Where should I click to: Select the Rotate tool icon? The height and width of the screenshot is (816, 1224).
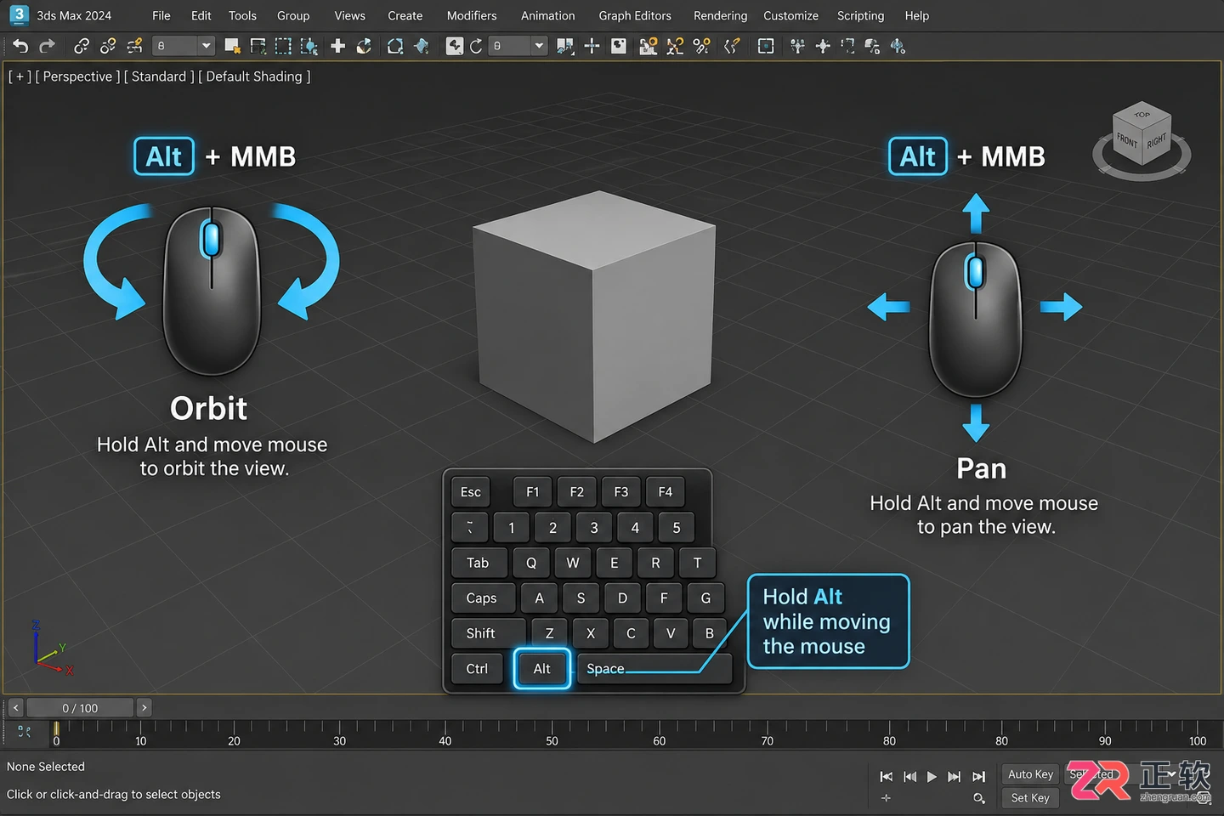pos(364,46)
